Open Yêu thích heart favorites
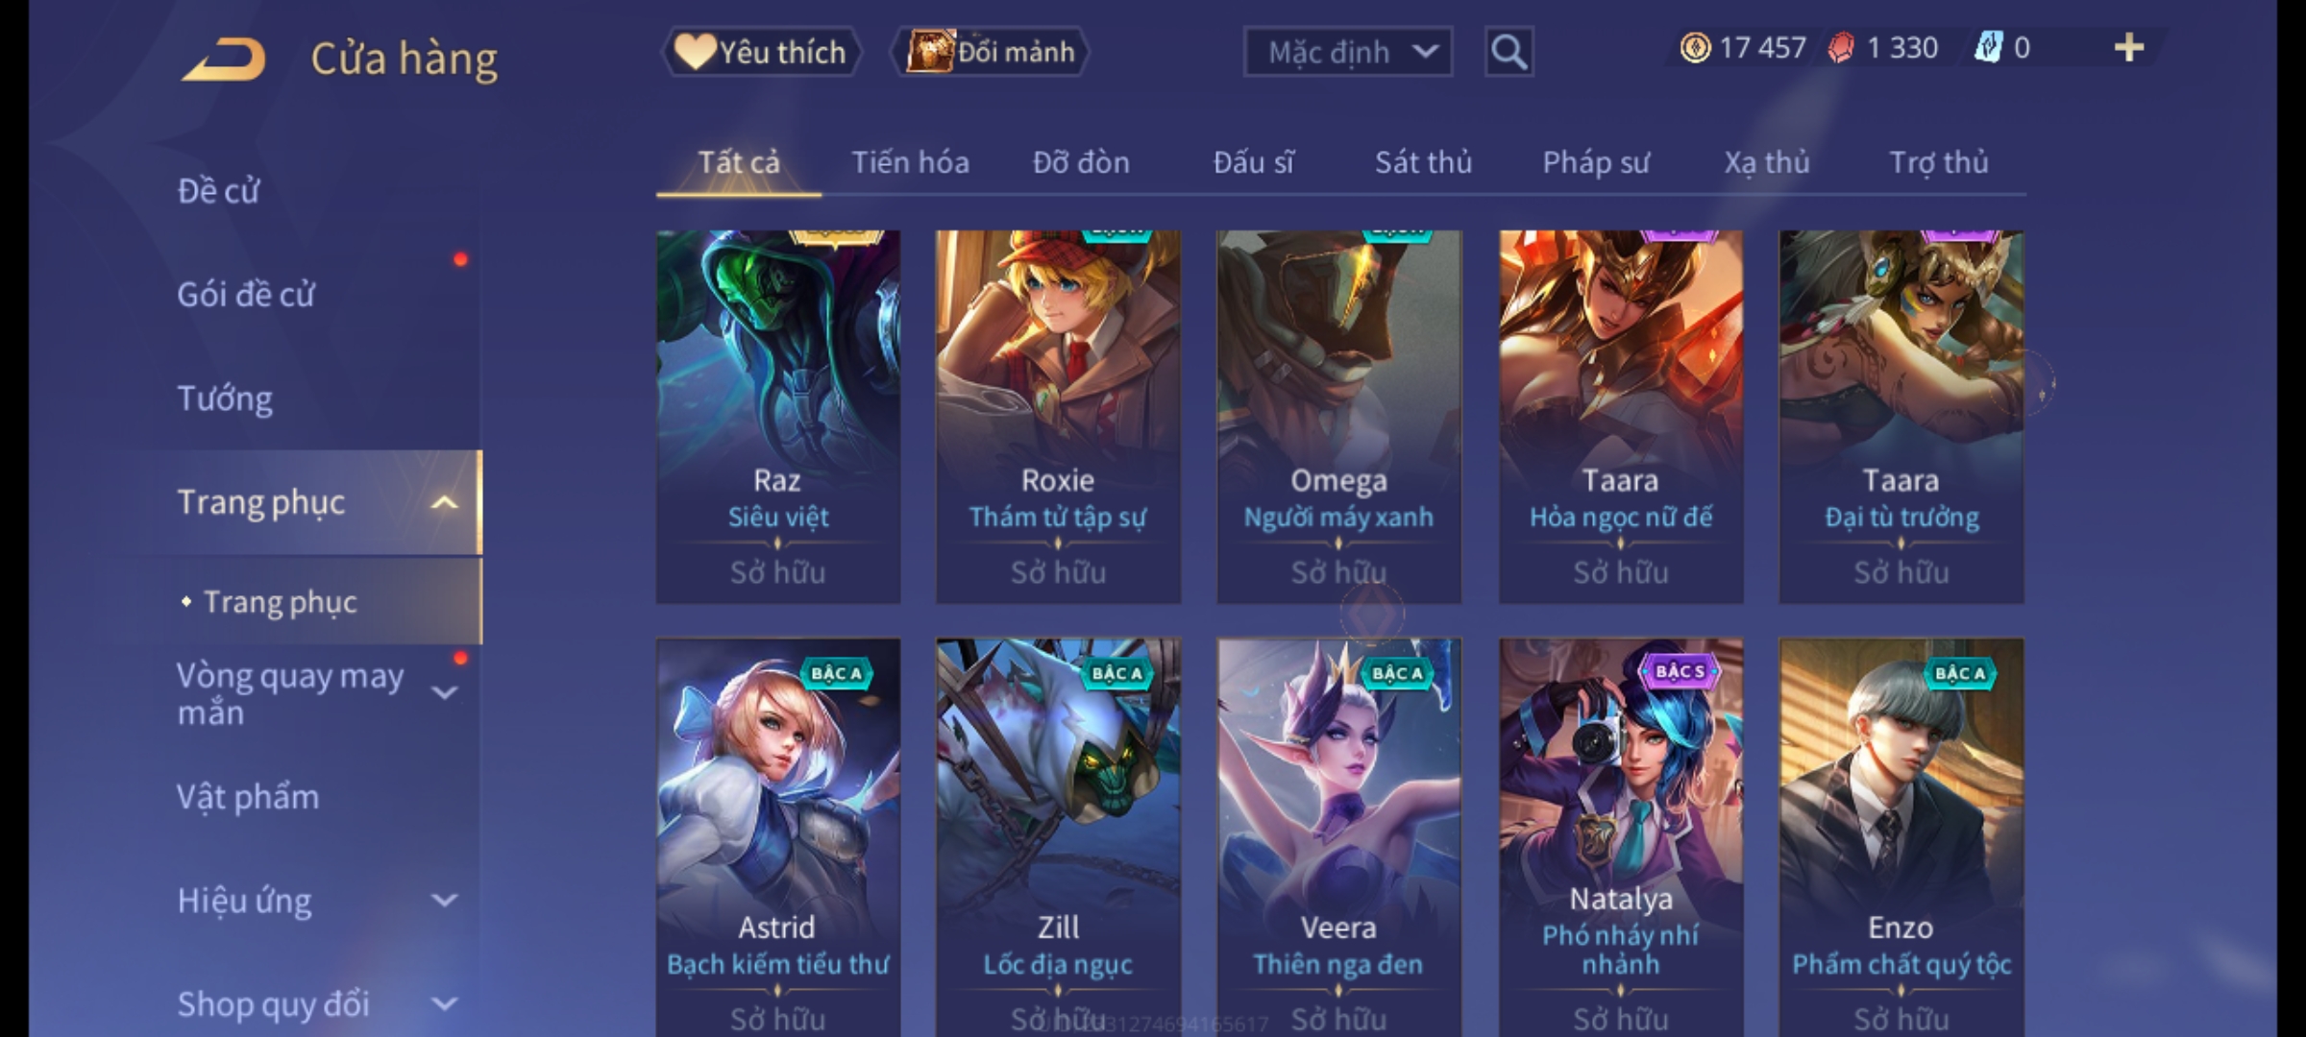The image size is (2306, 1037). pos(761,52)
